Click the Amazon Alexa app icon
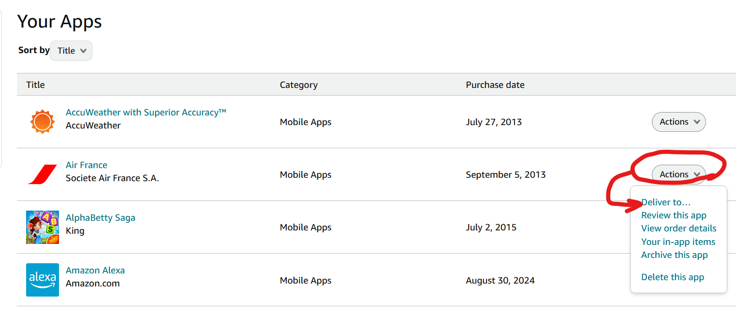Image resolution: width=736 pixels, height=313 pixels. click(42, 280)
